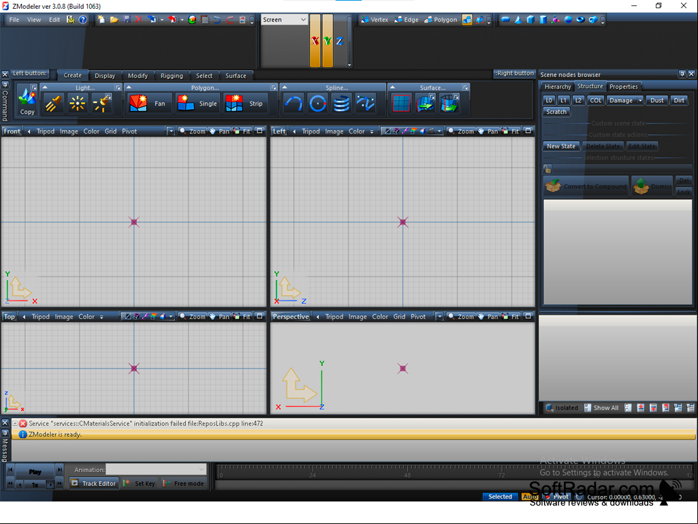Open the File menu
698x524 pixels.
click(x=14, y=20)
